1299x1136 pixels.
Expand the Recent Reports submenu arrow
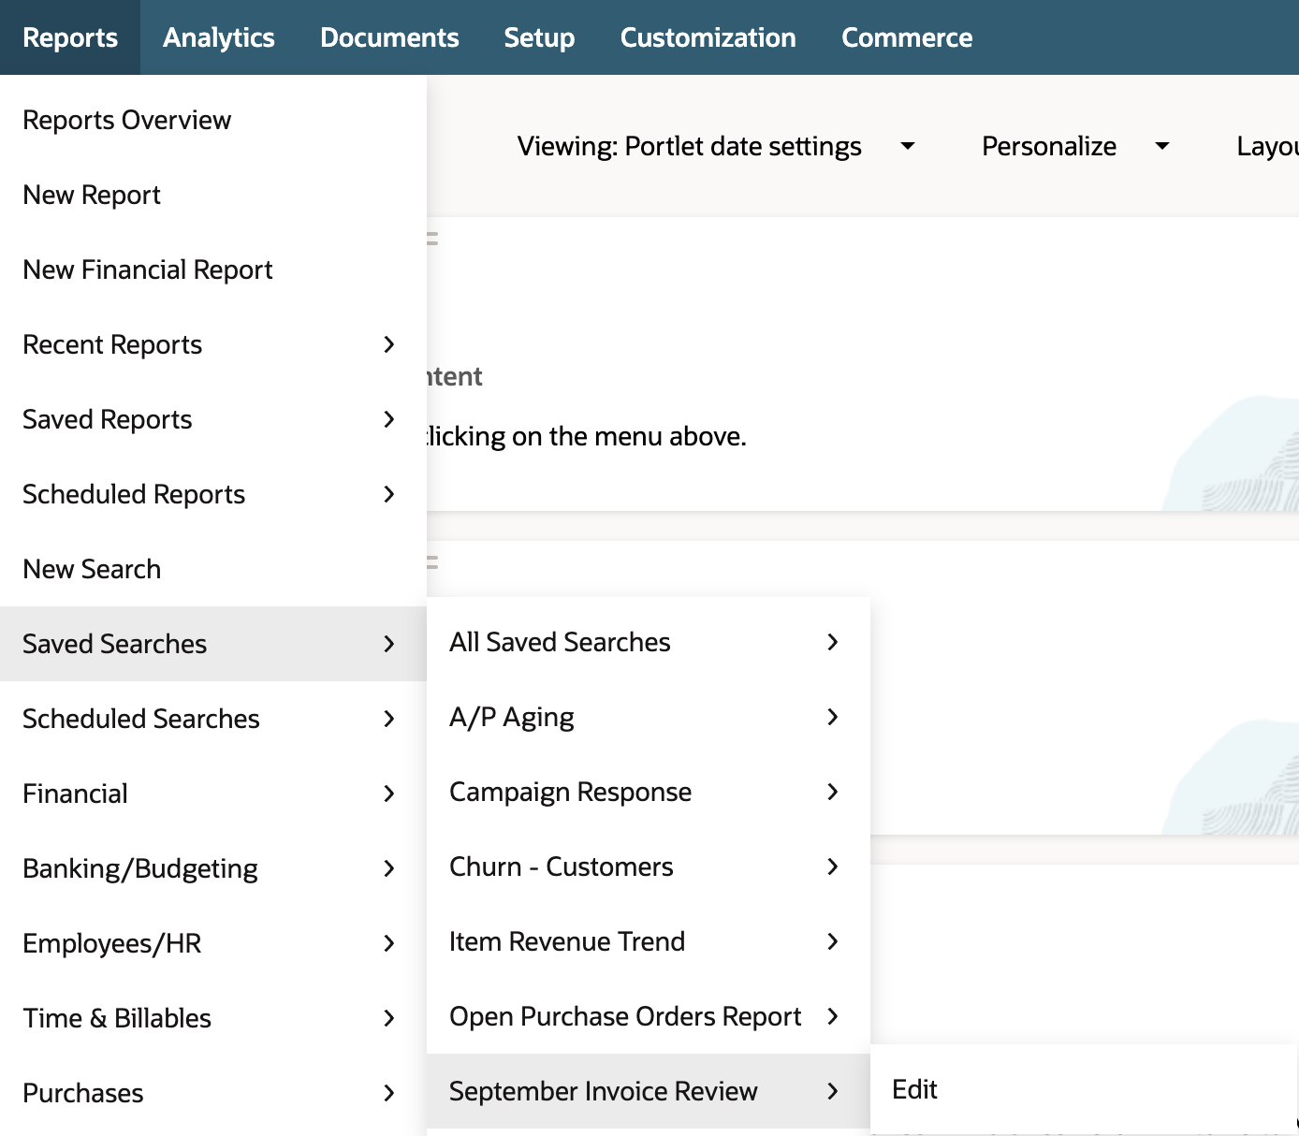[x=389, y=344]
